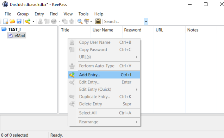Screen dimensions: 224x138
Task: Click the Duplicate Entry icon in context menu
Action: (x=72, y=97)
